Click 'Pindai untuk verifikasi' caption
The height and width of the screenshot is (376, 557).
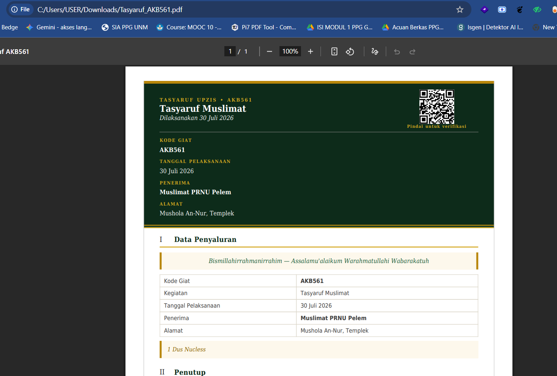pyautogui.click(x=437, y=126)
